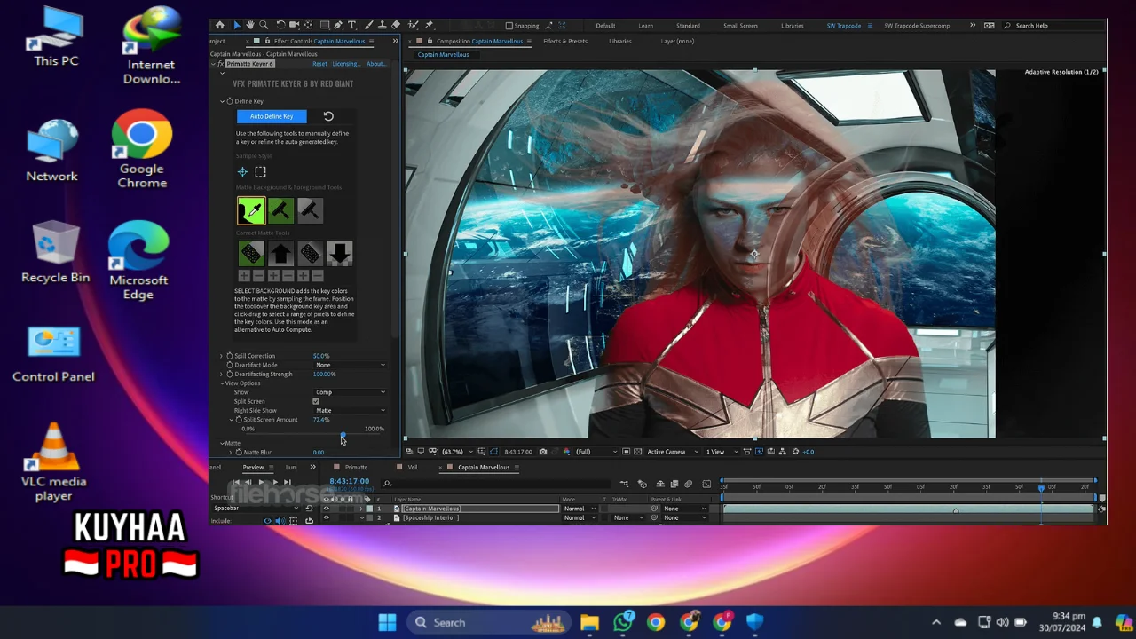Open the Right Side Show Matte dropdown
The image size is (1136, 639).
click(351, 410)
